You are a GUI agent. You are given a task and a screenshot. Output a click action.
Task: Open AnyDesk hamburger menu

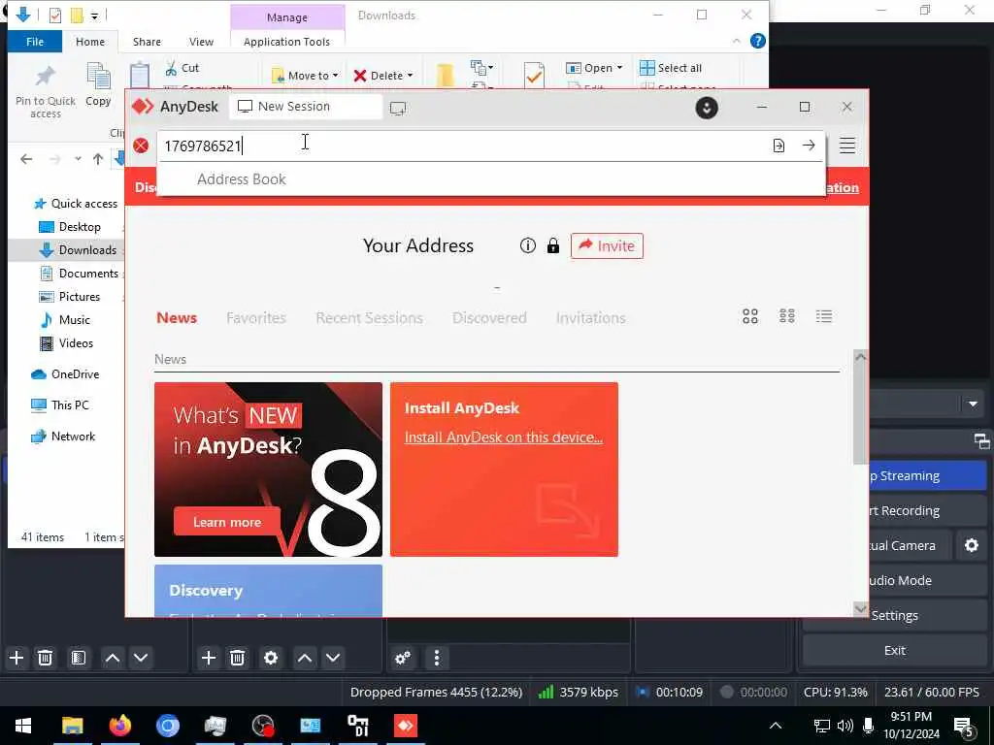click(x=846, y=146)
